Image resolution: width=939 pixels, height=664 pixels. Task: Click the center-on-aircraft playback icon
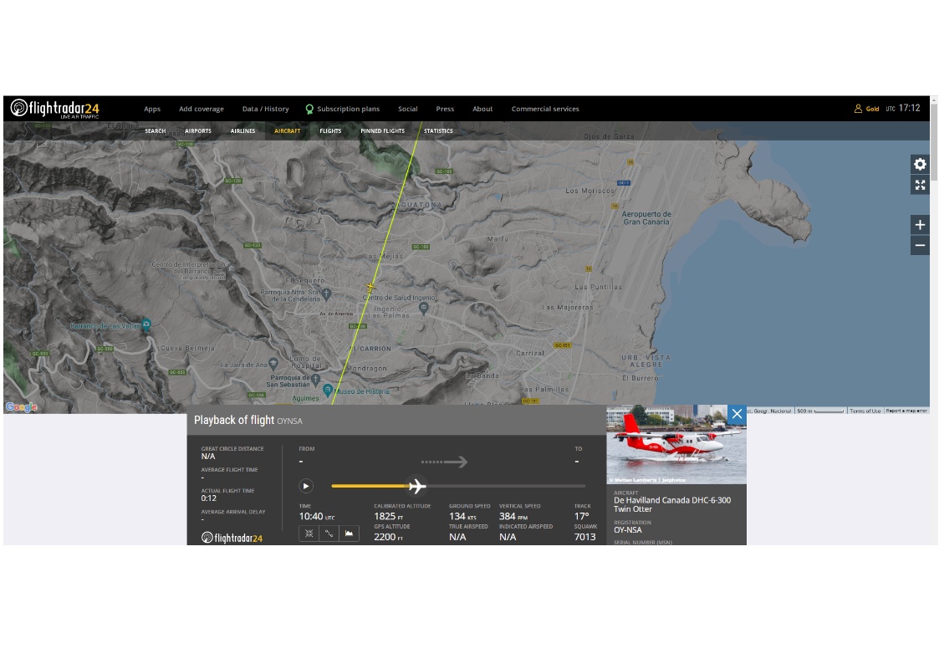309,533
